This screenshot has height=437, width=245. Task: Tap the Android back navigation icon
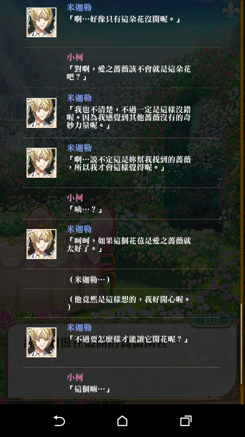pyautogui.click(x=59, y=421)
